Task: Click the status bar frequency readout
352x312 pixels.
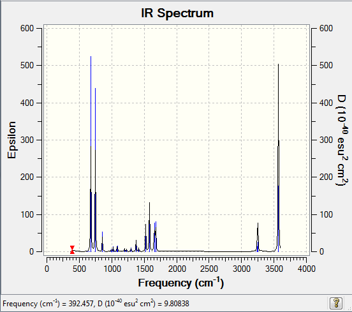Action: [x=96, y=303]
